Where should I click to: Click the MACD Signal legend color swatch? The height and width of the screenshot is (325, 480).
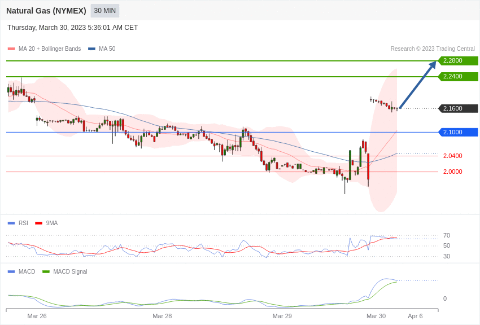click(46, 272)
